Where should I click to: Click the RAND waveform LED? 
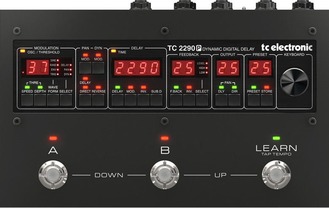(58, 65)
